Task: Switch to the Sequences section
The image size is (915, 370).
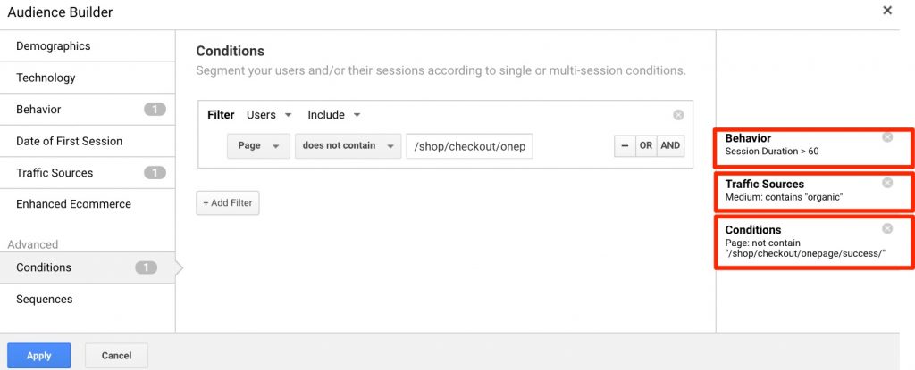Action: pos(88,299)
